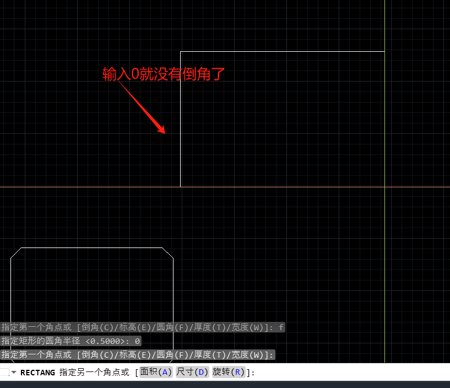450x388 pixels.
Task: Select the history line with radius <0.5000>: 0
Action: [71, 341]
